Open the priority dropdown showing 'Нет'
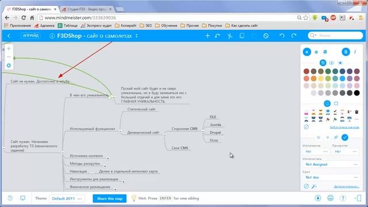Viewport: 368px width, 207px height. [346, 152]
